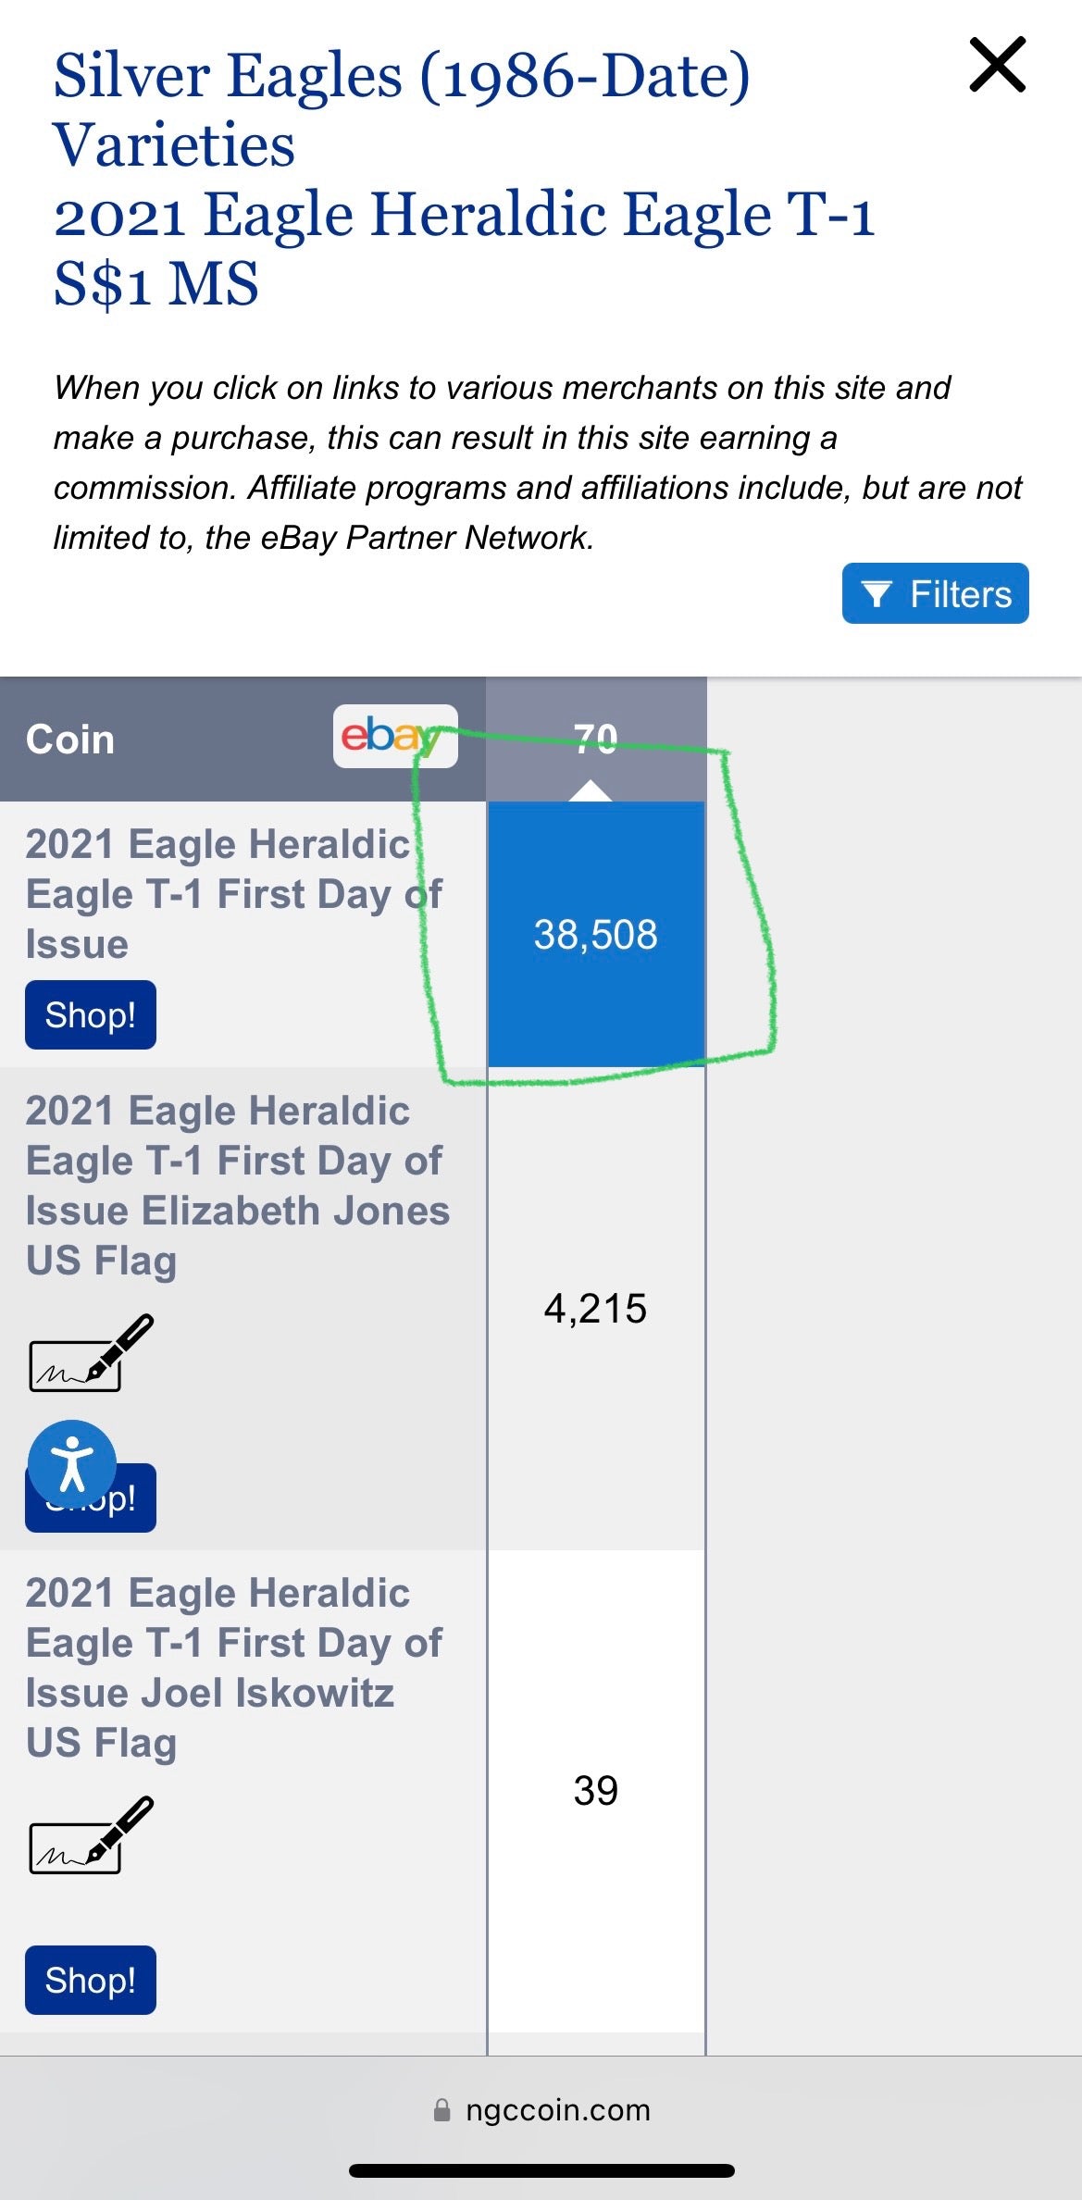Close the Silver Eagles varieties popup
This screenshot has height=2200, width=1082.
click(x=997, y=65)
